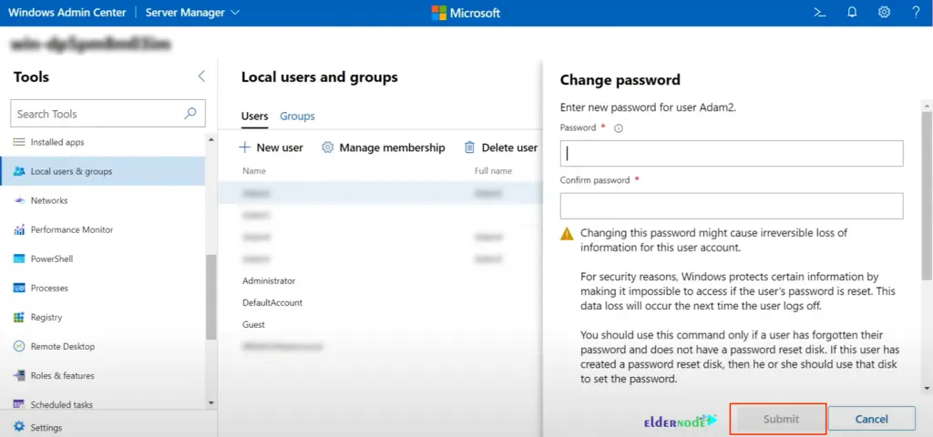Click the Networks icon

19,200
